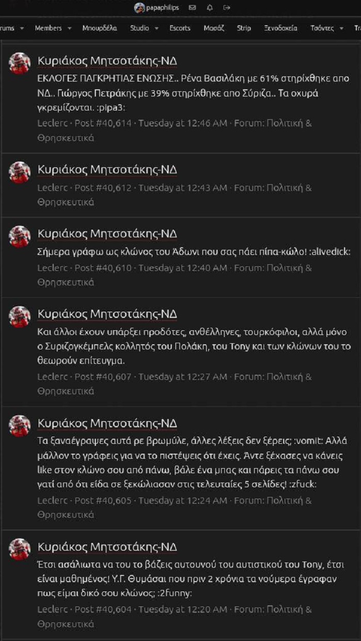The image size is (361, 641).
Task: Open the notifications bell icon
Action: click(209, 8)
